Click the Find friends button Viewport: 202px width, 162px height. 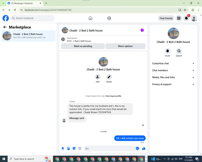coord(166,18)
